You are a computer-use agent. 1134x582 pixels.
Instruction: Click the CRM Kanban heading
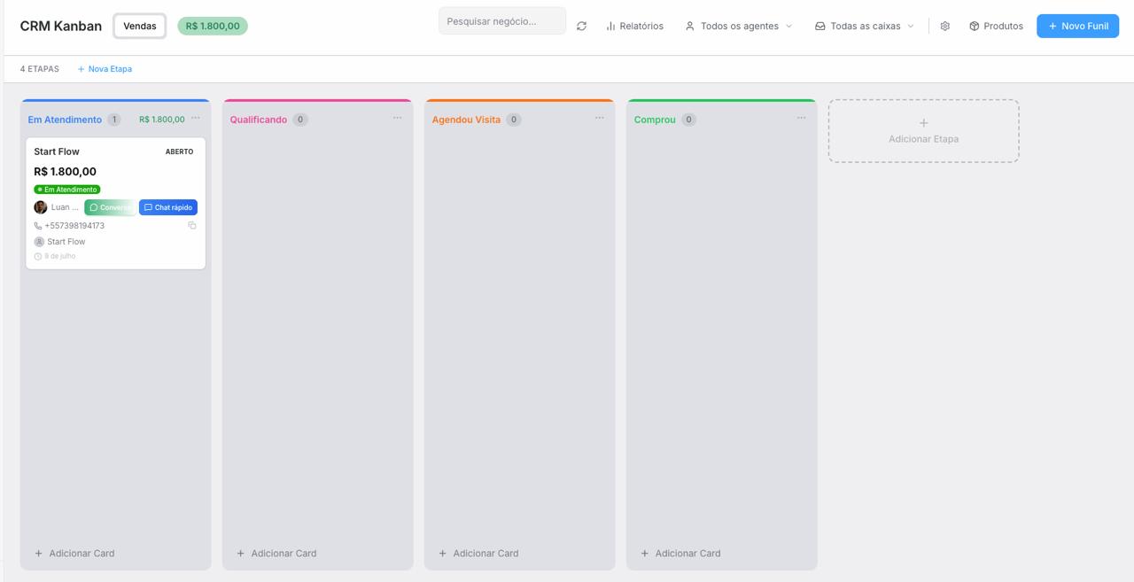pyautogui.click(x=61, y=26)
